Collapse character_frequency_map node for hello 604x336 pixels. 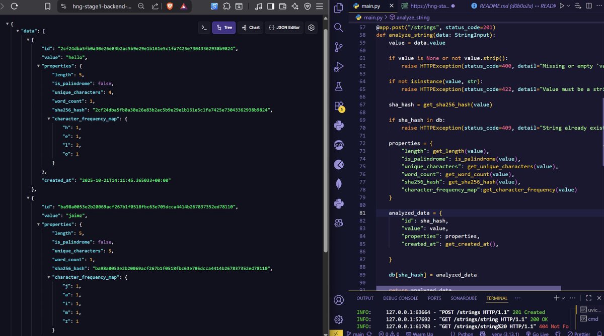click(49, 119)
